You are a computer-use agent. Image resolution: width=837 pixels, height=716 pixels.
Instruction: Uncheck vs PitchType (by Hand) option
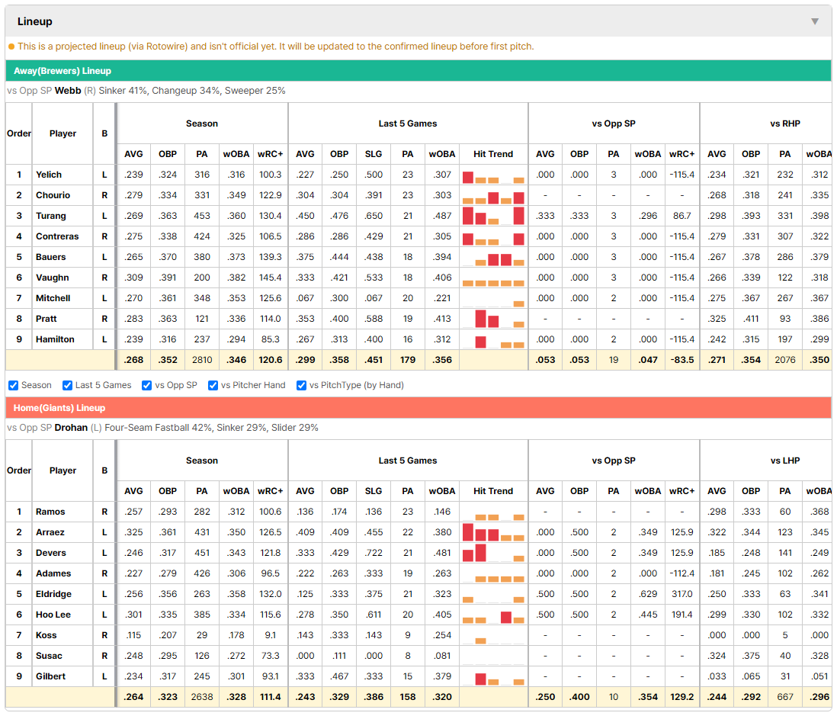tap(302, 386)
